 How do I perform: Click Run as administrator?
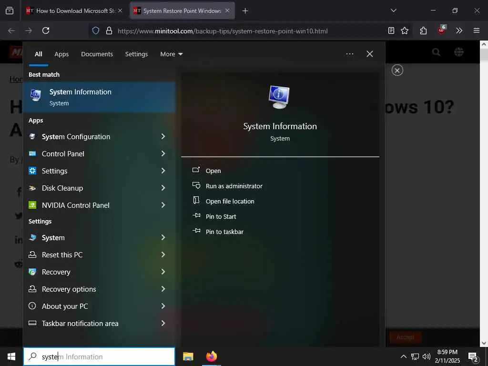[234, 186]
